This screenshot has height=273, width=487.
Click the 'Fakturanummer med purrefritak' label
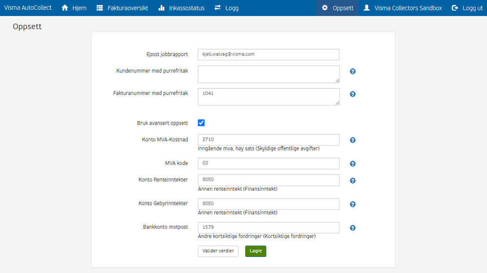(x=150, y=93)
